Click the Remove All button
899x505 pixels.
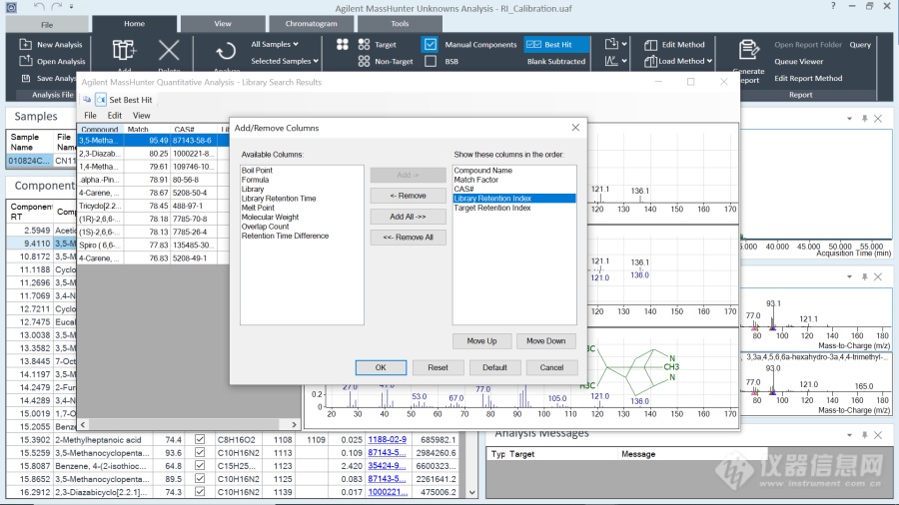pyautogui.click(x=408, y=238)
